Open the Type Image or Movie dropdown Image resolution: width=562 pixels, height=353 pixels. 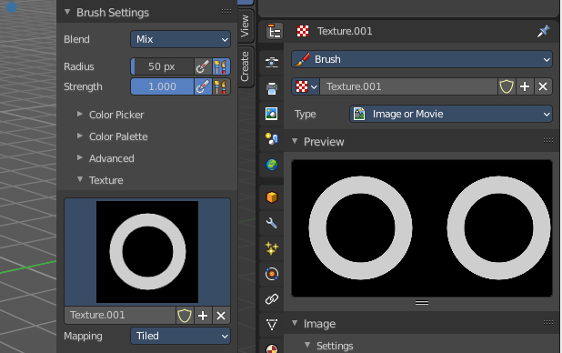click(x=451, y=114)
